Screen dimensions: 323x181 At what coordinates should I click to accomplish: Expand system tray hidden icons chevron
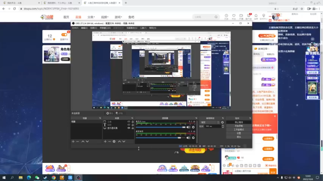coord(278,178)
